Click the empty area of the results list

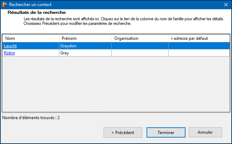[116, 85]
